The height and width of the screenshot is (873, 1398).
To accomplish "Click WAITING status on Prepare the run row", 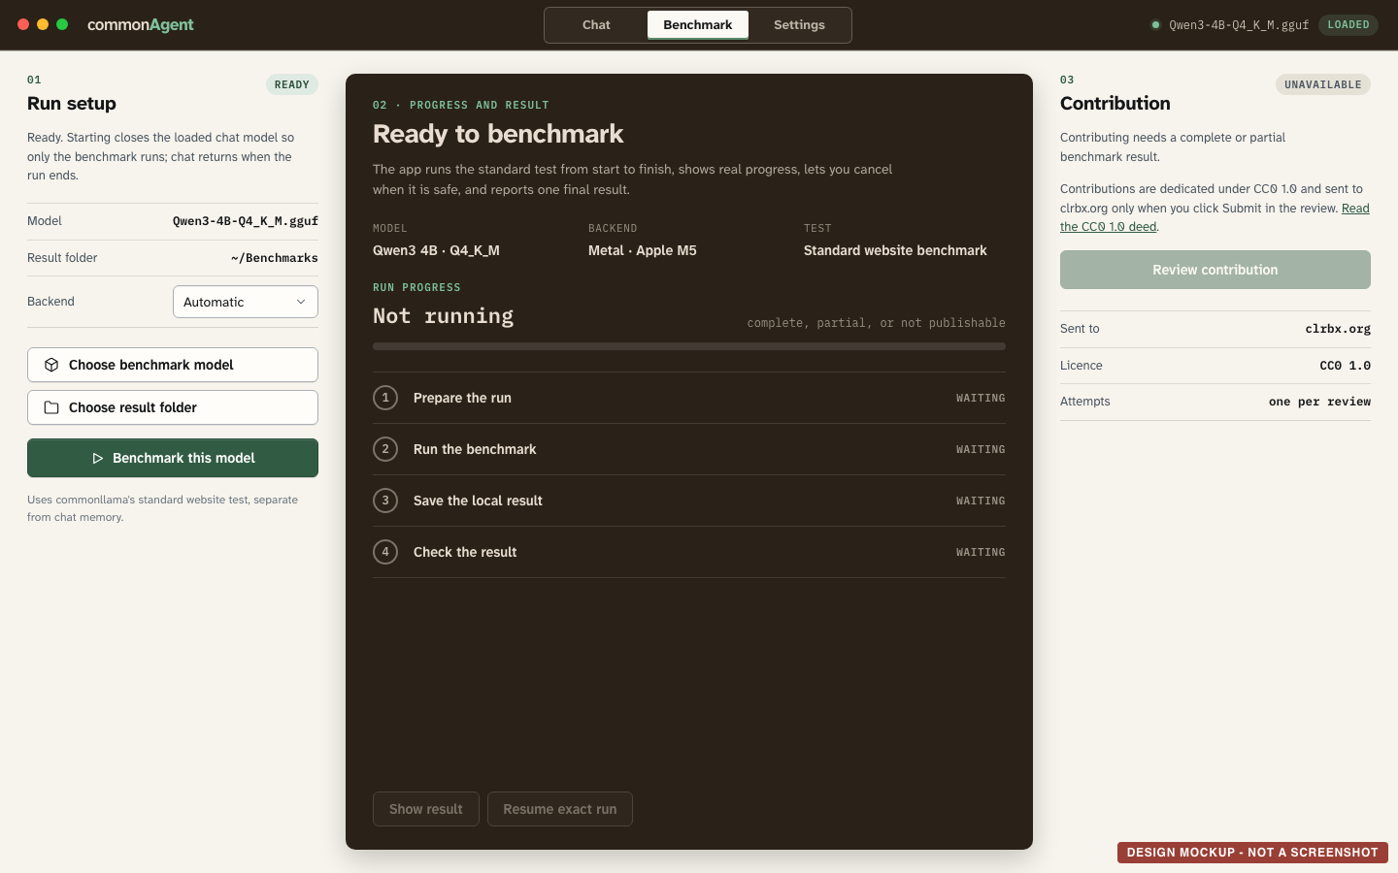I will click(981, 398).
